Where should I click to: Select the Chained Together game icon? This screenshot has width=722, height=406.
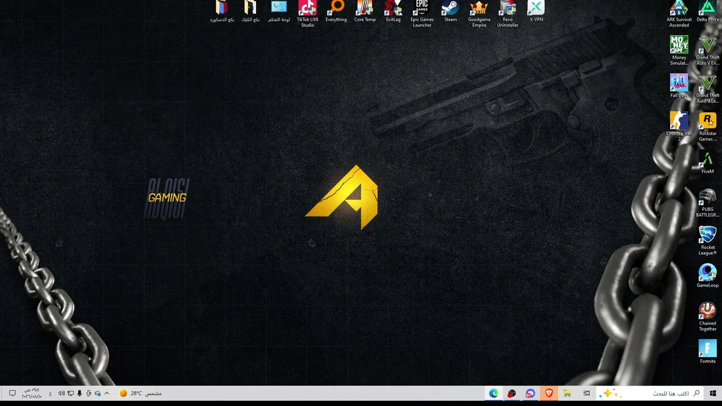(707, 317)
